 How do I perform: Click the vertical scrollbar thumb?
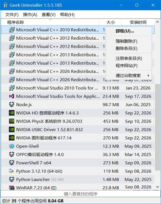click(157, 127)
